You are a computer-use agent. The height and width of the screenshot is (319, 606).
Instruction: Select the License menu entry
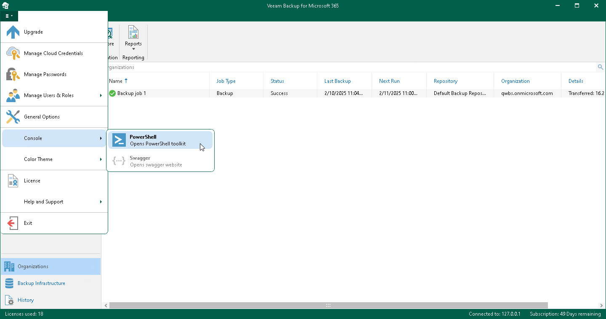click(54, 181)
